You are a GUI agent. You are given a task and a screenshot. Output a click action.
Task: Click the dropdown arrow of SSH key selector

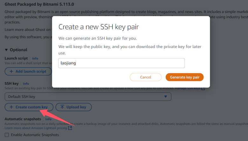(165, 97)
